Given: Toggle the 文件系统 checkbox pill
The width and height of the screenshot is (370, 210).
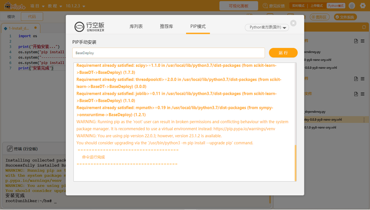Looking at the screenshot, I should pos(346,17).
